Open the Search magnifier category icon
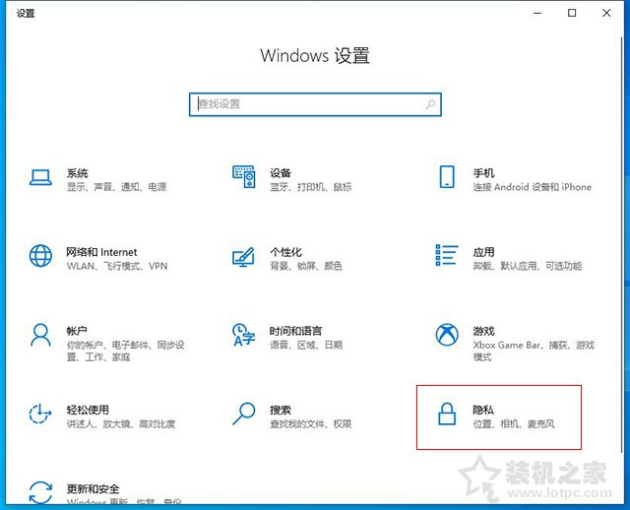This screenshot has height=510, width=630. point(244,414)
